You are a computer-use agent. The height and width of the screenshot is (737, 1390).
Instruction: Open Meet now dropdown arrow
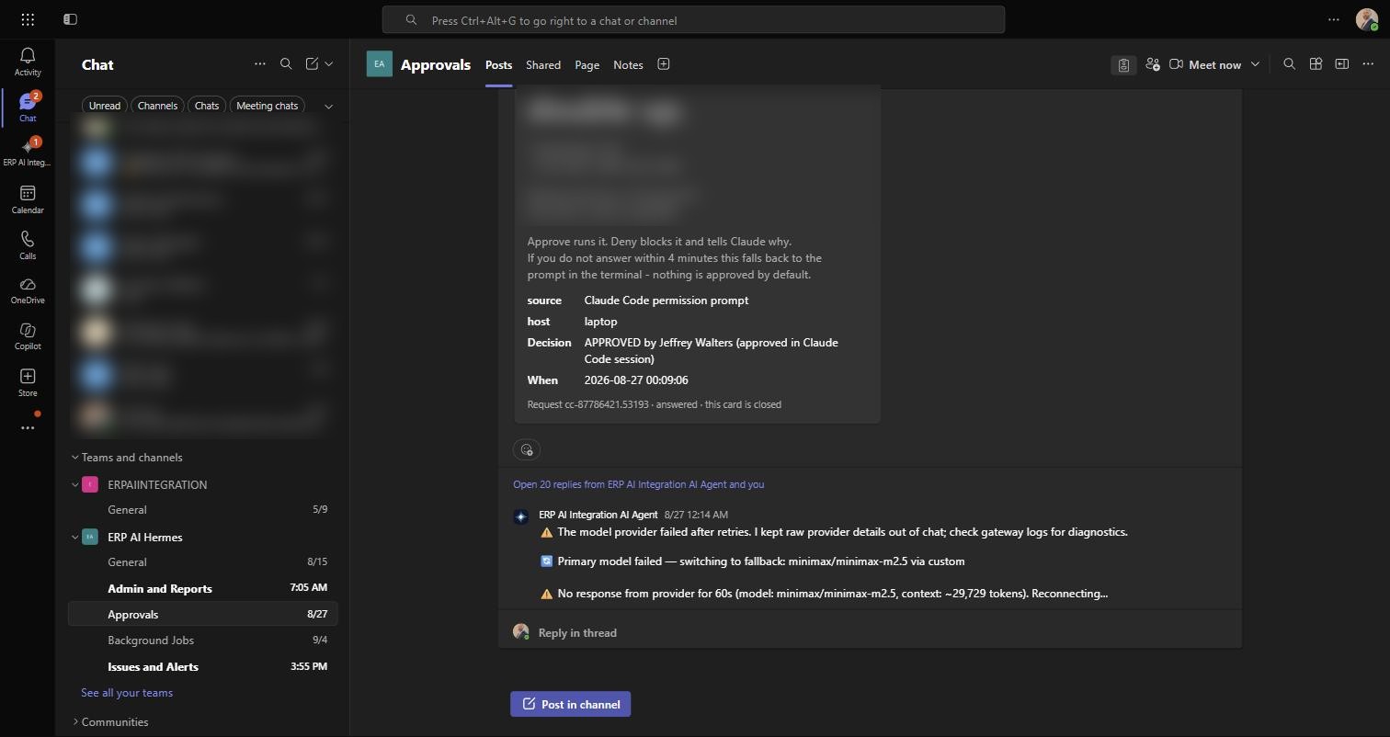point(1255,64)
